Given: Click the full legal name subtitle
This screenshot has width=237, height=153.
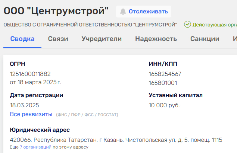Looking at the screenshot, I should point(90,25).
